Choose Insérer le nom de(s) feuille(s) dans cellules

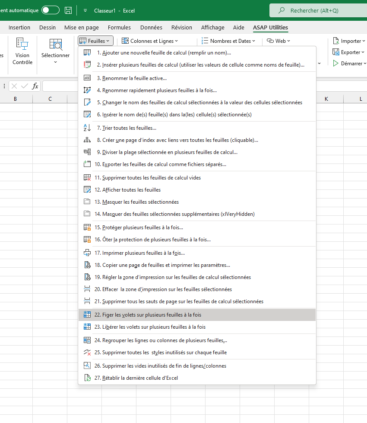pyautogui.click(x=197, y=115)
